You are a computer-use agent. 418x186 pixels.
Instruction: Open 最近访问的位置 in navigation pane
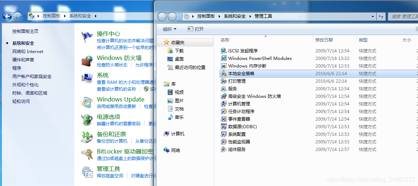[x=190, y=68]
